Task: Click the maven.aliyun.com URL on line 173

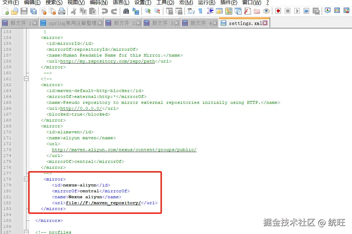Action: [124, 150]
